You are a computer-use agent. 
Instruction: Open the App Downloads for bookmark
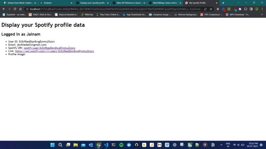click(134, 14)
